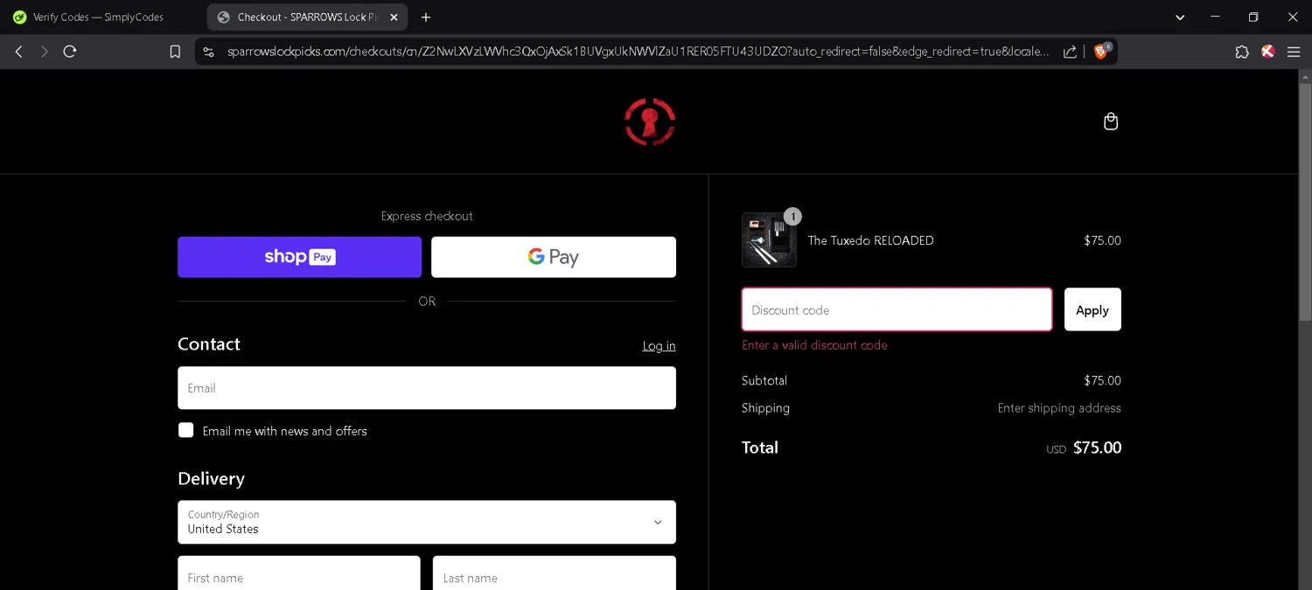This screenshot has width=1312, height=590.
Task: Select Checkout SPARROWS Lock Picks tab
Action: point(307,17)
